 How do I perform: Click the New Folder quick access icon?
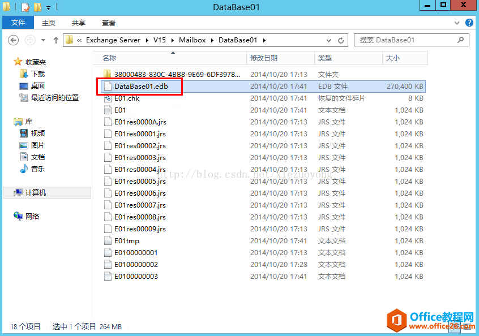tap(37, 7)
